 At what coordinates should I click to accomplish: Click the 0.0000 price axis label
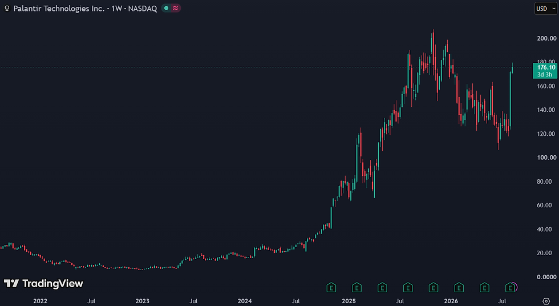[546, 277]
